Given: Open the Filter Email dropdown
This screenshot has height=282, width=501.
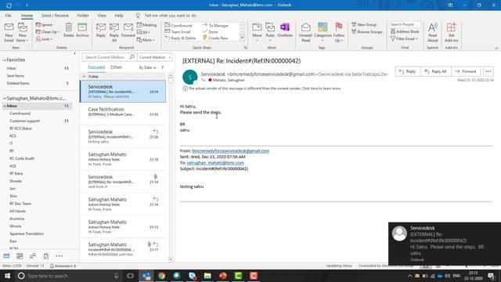Looking at the screenshot, I should pos(404,38).
